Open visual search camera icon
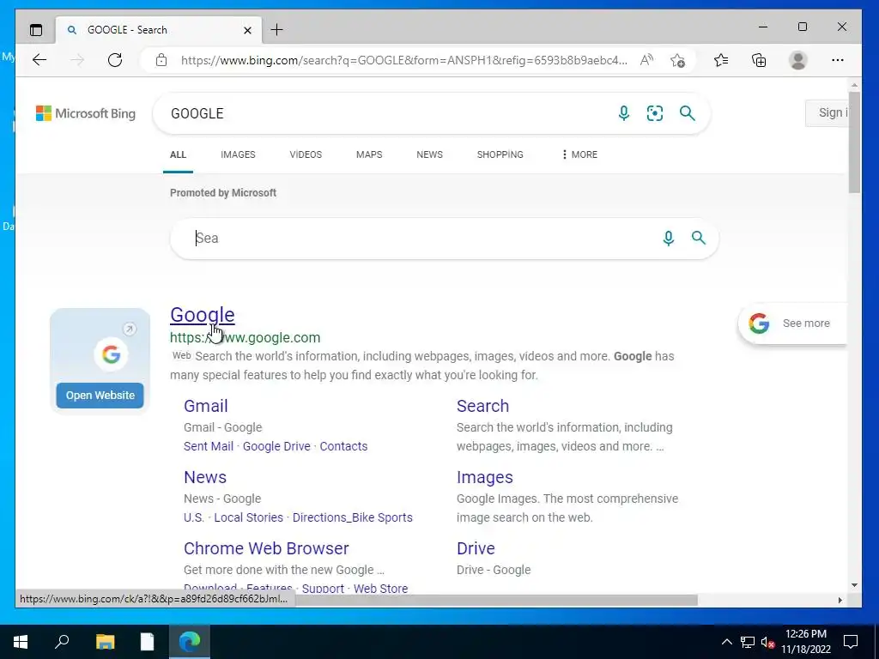The width and height of the screenshot is (879, 659). (x=655, y=113)
